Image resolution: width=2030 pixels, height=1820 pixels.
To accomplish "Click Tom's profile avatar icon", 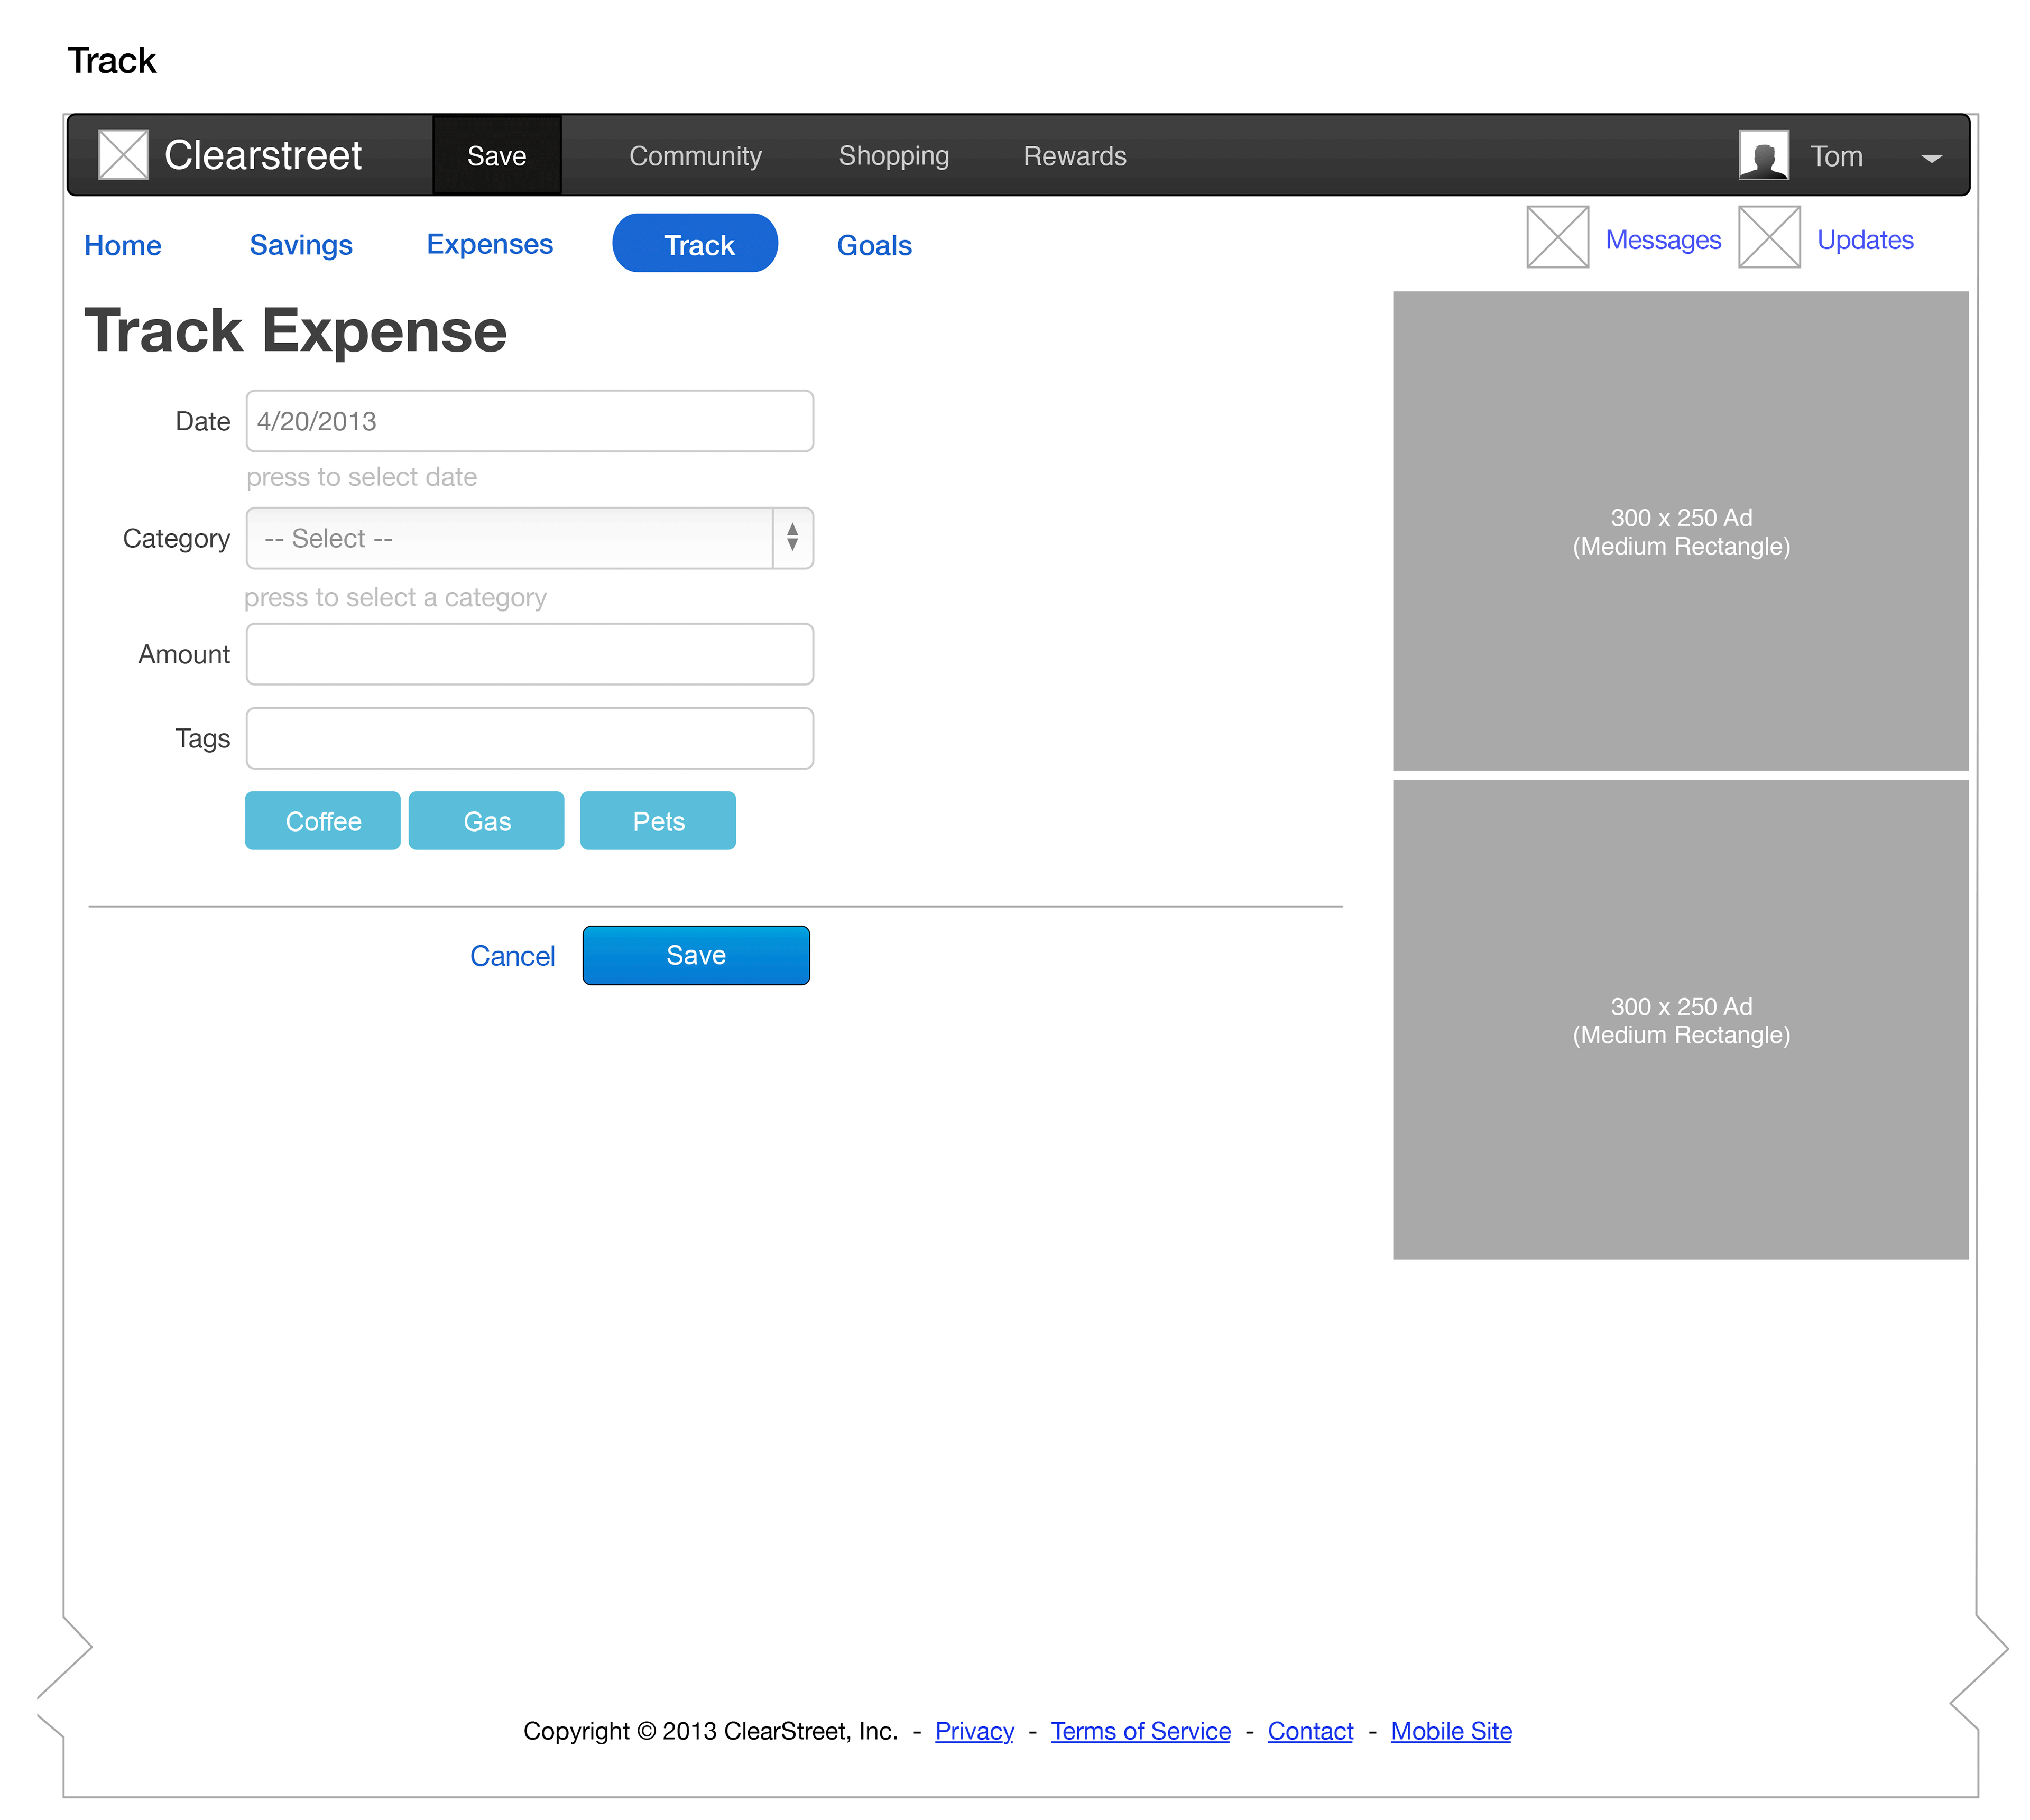I will [x=1763, y=155].
